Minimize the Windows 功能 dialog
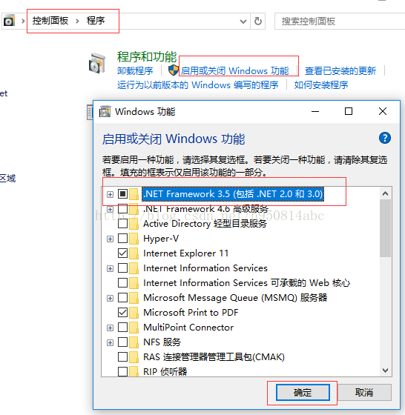Screen dimensions: 405x415 click(315, 111)
